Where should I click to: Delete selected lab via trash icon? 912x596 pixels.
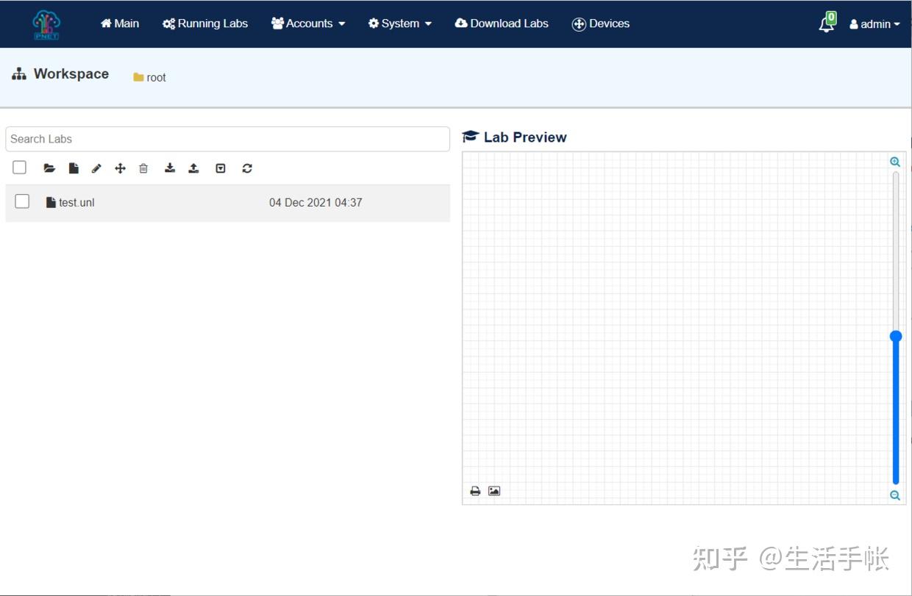tap(143, 168)
